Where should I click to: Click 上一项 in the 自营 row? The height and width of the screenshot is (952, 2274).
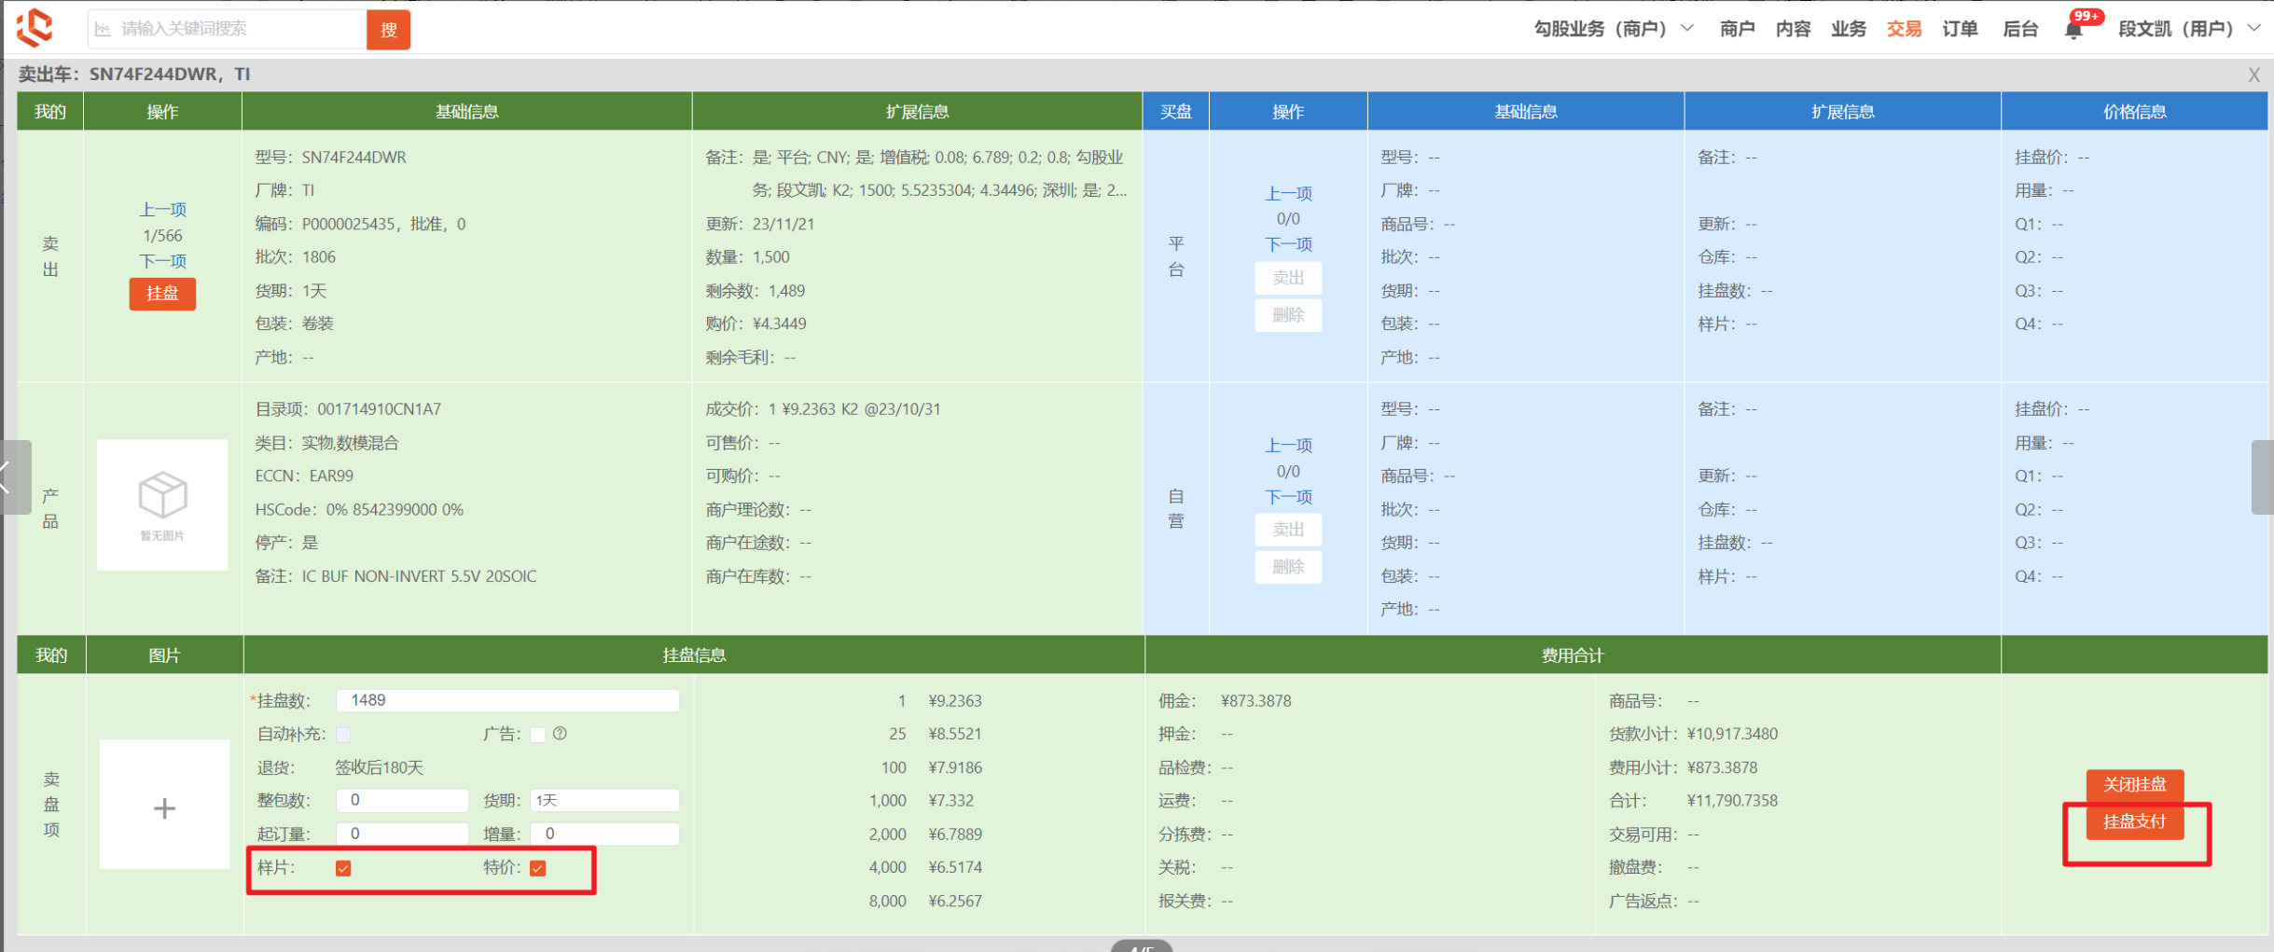coord(1288,446)
